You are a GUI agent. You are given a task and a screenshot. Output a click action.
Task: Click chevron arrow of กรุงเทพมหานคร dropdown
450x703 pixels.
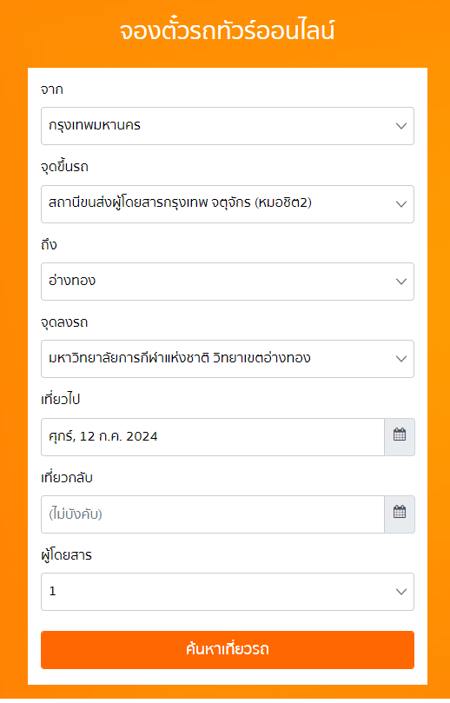tap(401, 126)
